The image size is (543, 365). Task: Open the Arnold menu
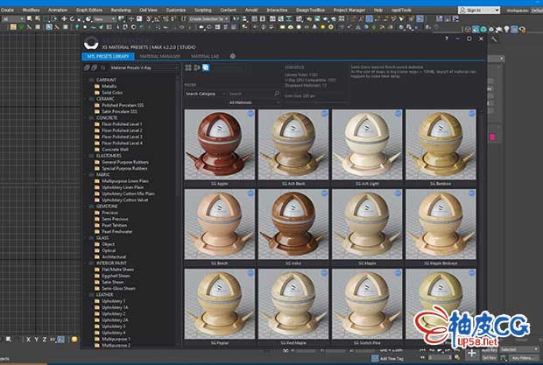251,10
